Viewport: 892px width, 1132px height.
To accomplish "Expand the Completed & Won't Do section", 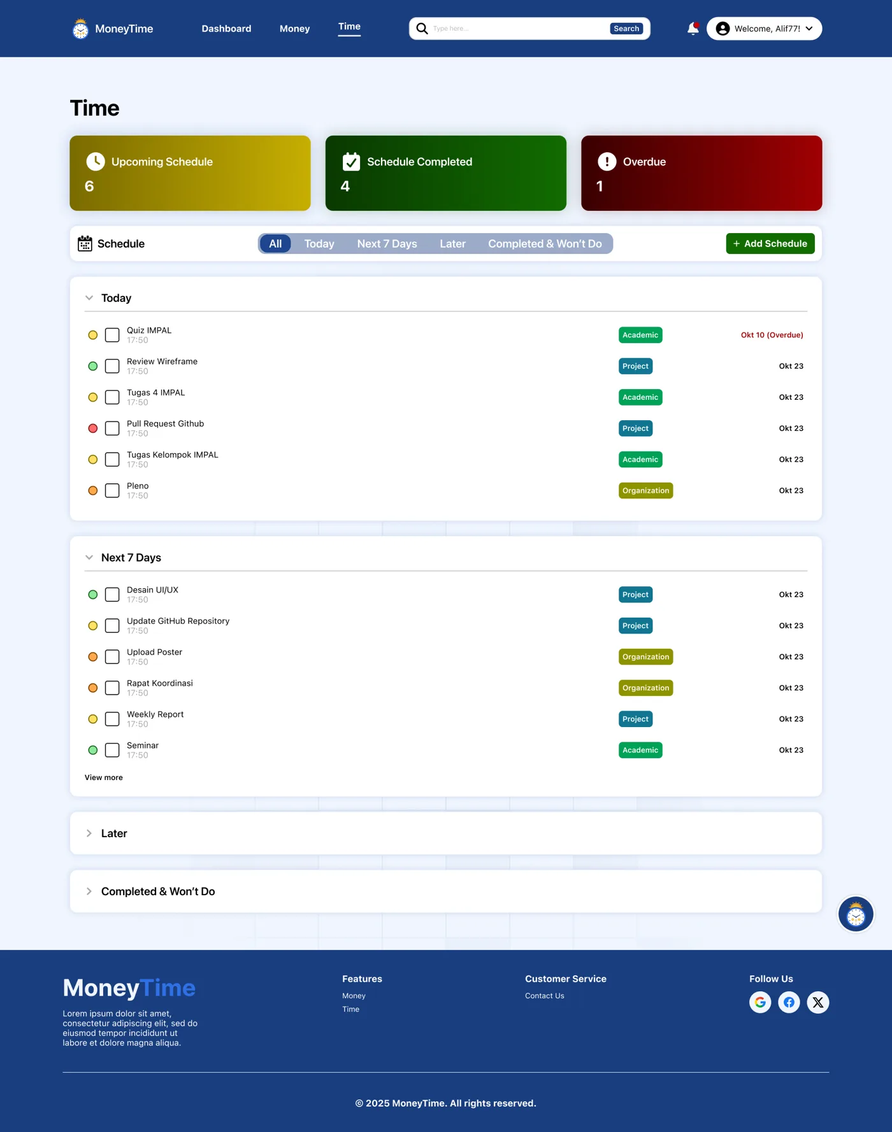I will (89, 891).
